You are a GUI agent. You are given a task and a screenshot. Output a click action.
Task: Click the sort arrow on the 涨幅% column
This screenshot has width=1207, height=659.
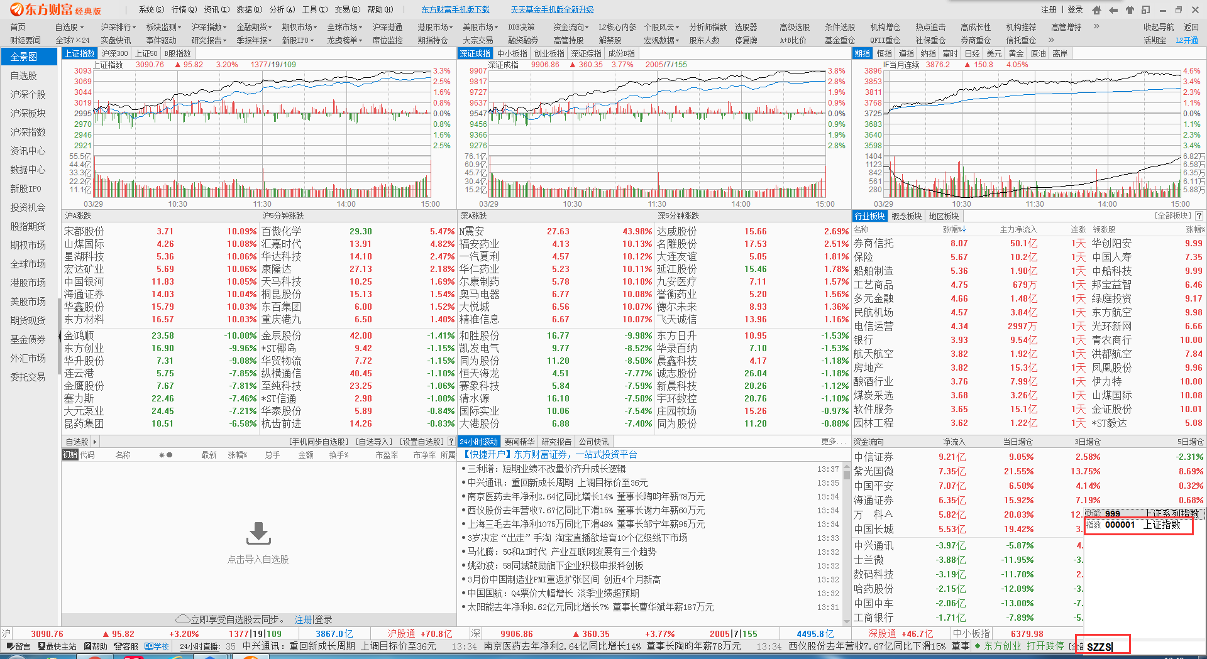(x=964, y=229)
